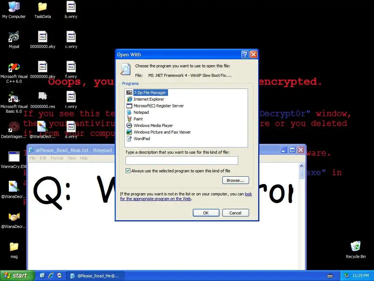Open My Computer desktop icon
This screenshot has width=374, height=281.
[x=14, y=10]
